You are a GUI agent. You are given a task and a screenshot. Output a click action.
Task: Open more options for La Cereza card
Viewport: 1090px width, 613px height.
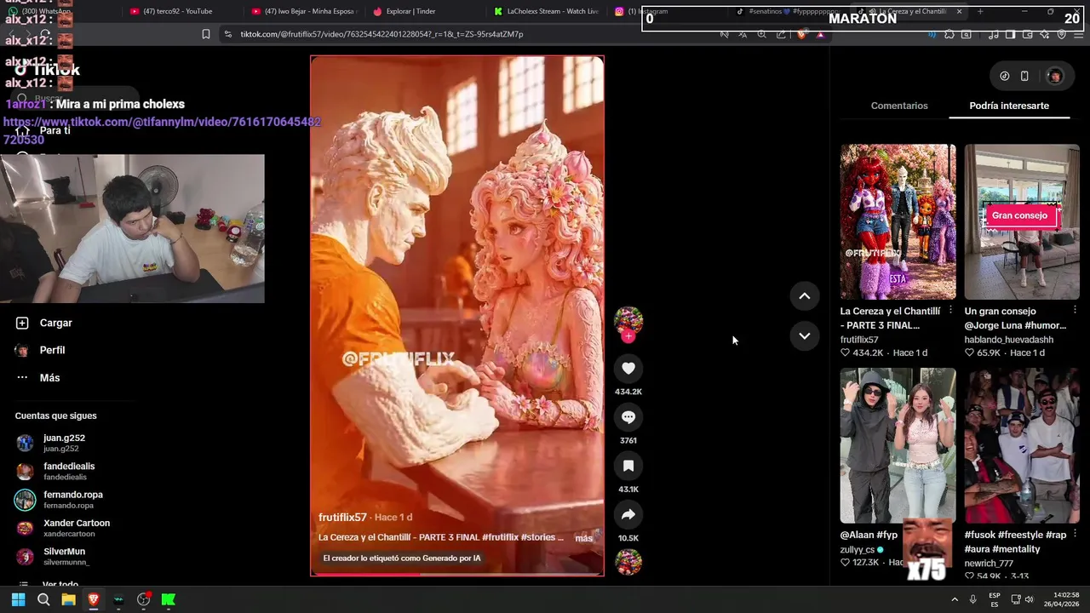pos(950,311)
